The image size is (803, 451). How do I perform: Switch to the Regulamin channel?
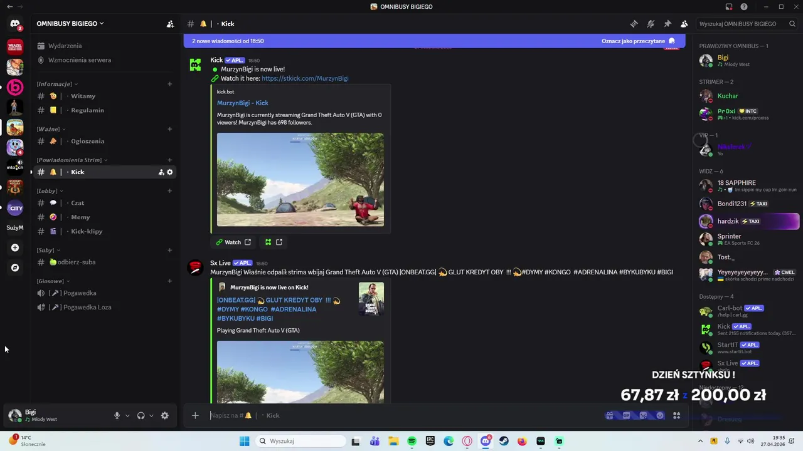105,110
